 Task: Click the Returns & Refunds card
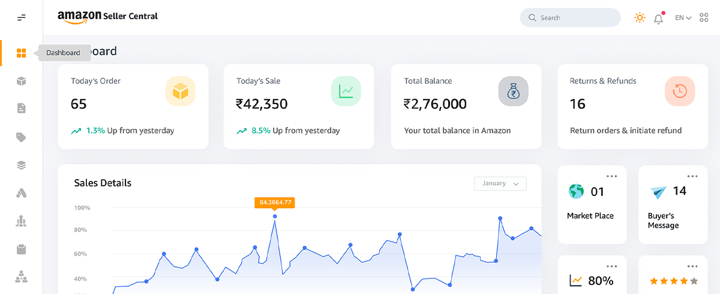tap(624, 107)
